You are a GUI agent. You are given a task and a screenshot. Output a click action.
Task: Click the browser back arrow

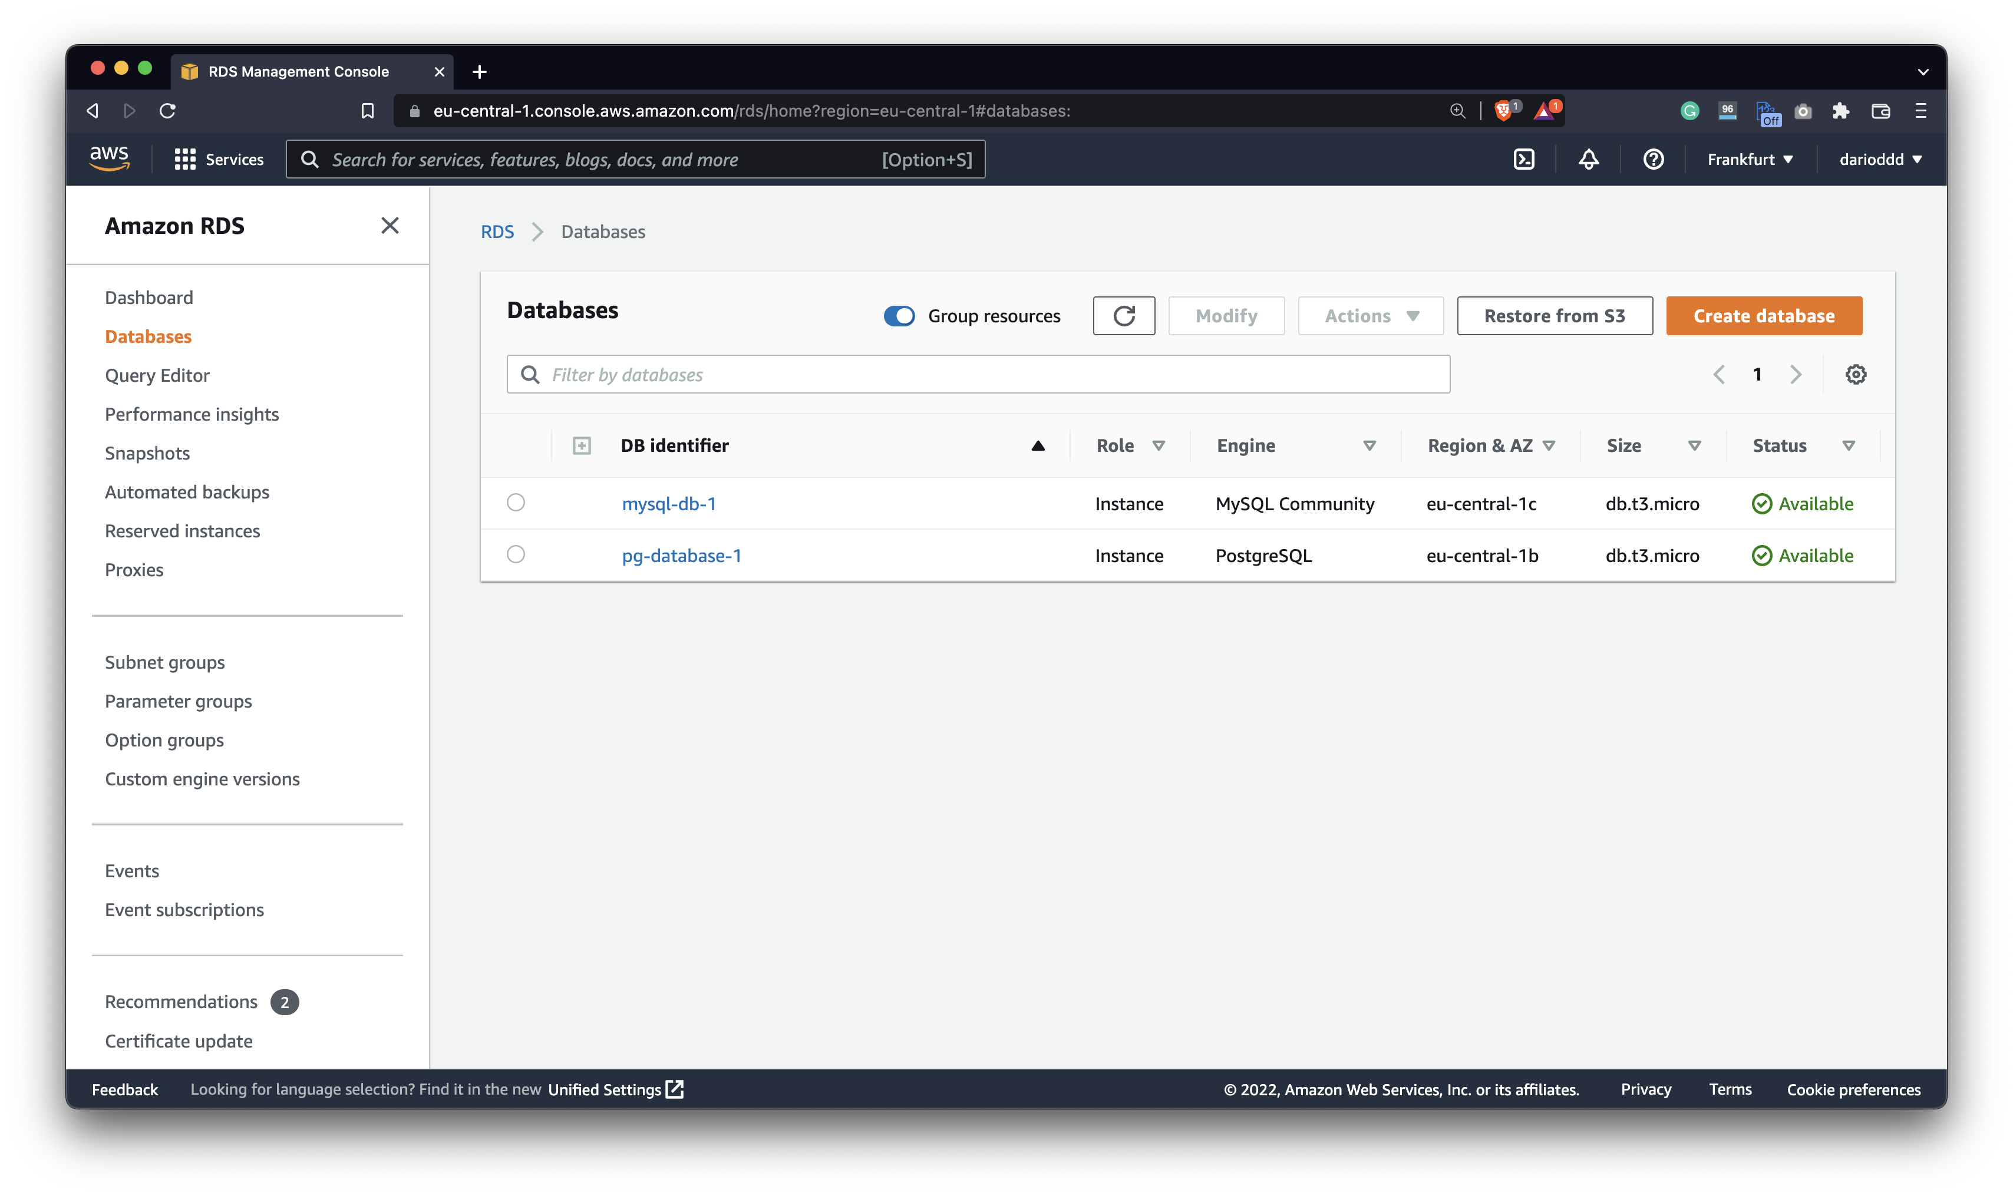click(x=93, y=111)
